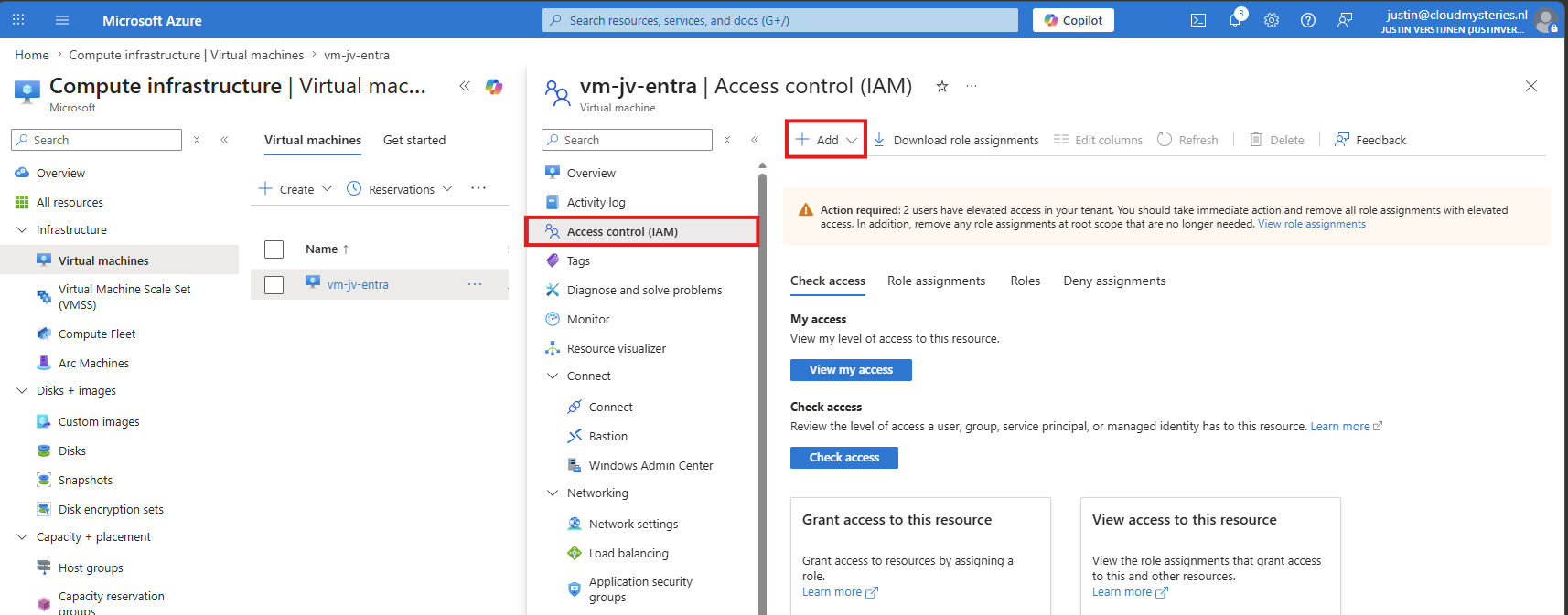The height and width of the screenshot is (615, 1568).
Task: Switch to the Role assignments tab
Action: pyautogui.click(x=936, y=281)
